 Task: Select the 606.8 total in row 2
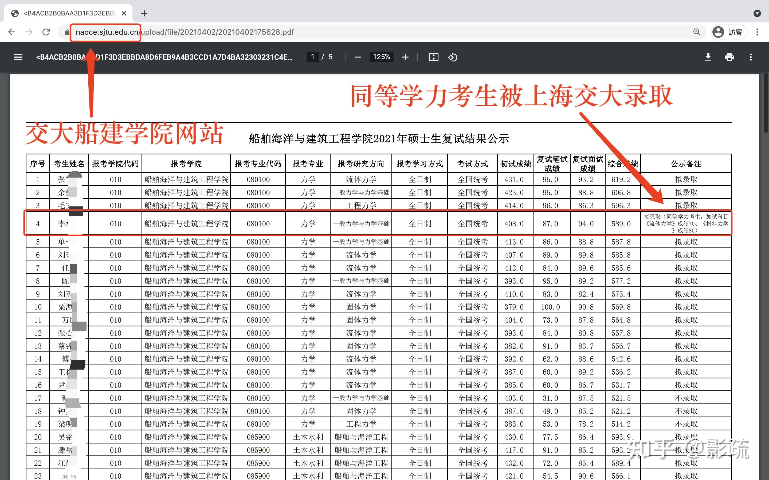click(x=621, y=192)
